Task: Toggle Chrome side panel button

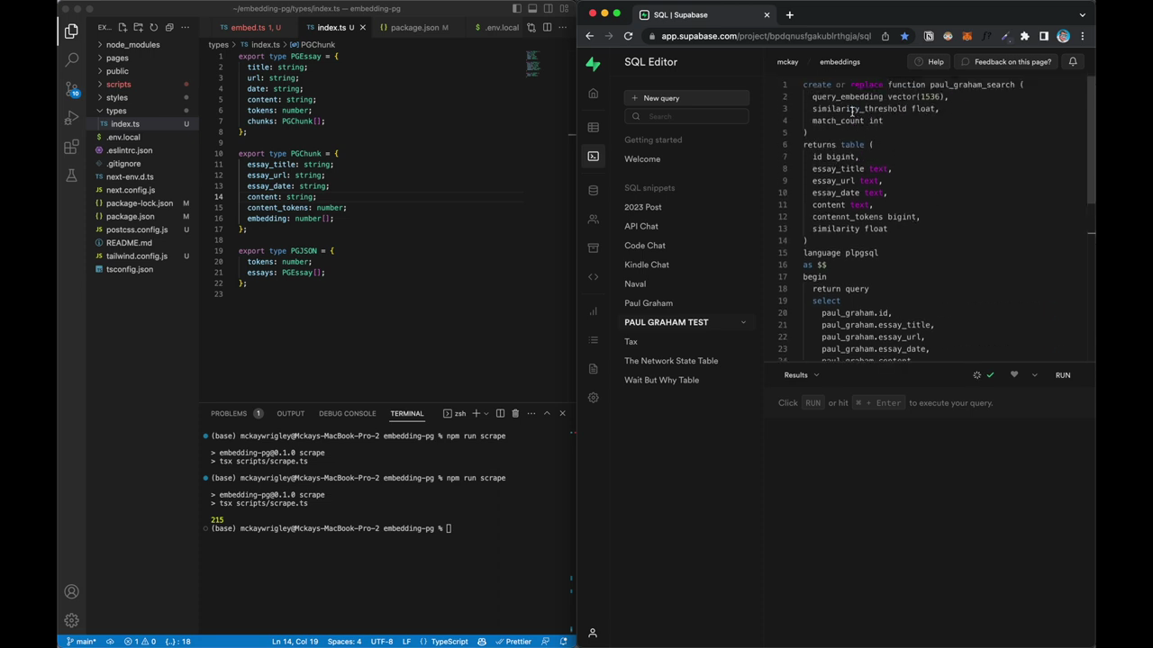Action: (x=1044, y=36)
